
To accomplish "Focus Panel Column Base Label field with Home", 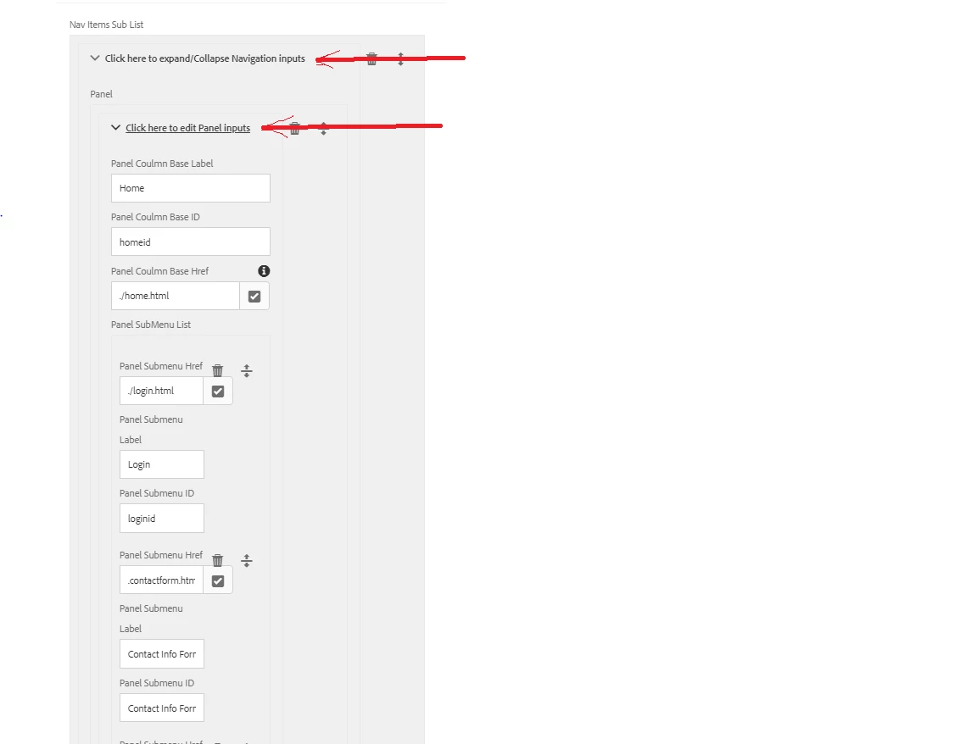I will pos(191,188).
